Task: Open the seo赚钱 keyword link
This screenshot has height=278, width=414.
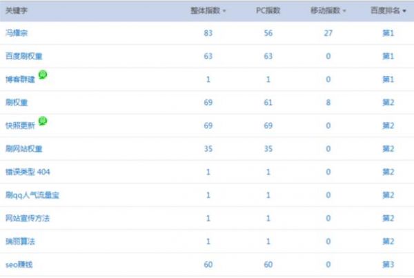Action: (x=19, y=264)
